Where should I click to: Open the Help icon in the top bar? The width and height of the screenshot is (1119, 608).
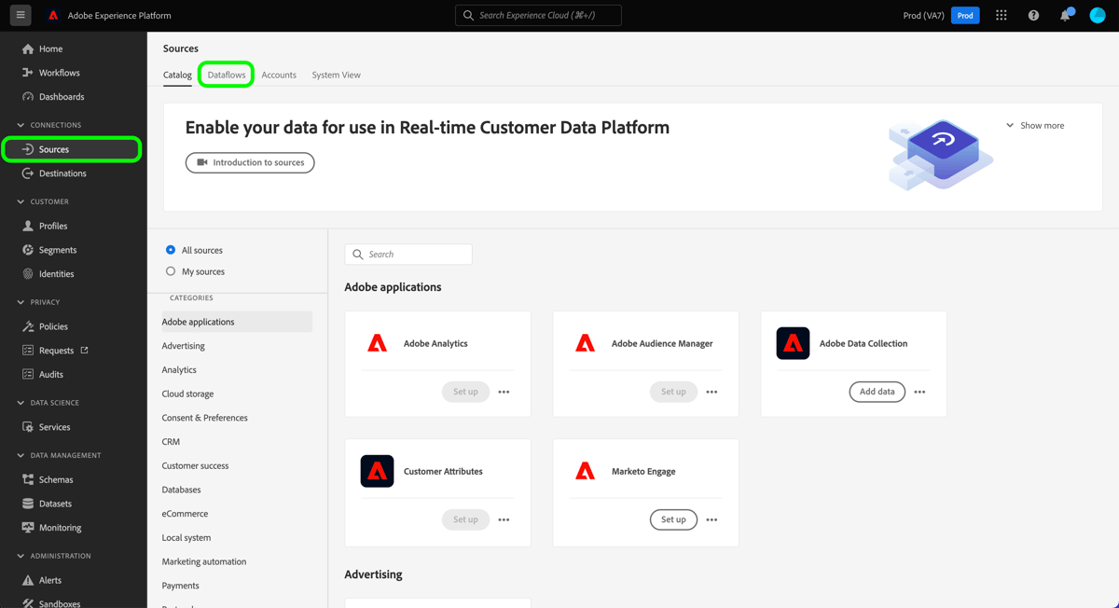click(1033, 15)
